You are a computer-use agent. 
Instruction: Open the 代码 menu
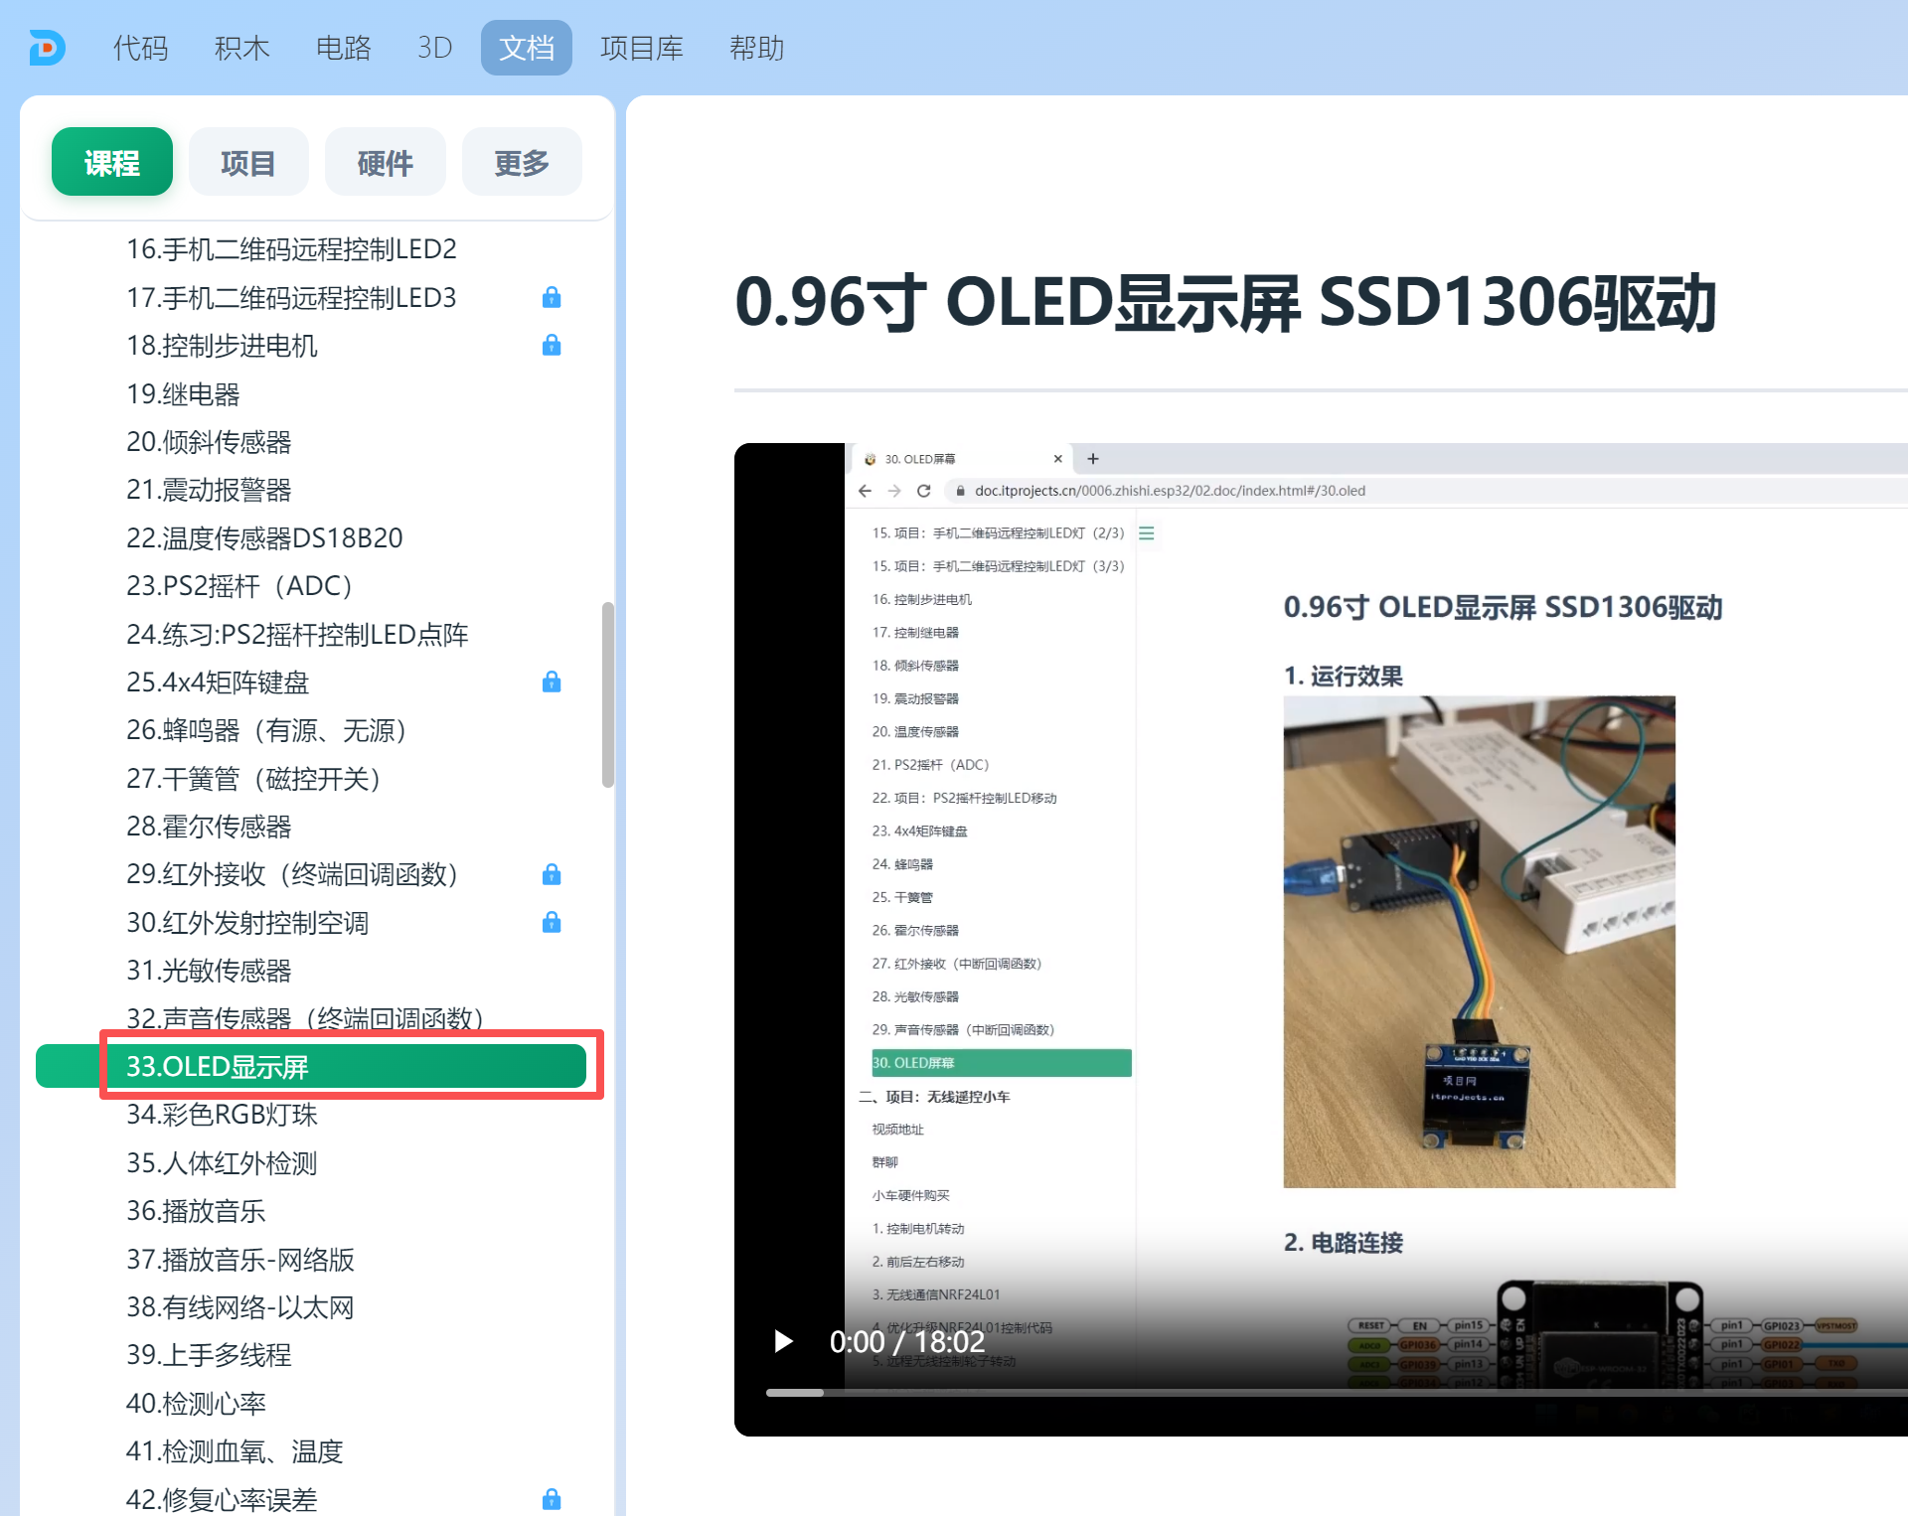click(140, 48)
